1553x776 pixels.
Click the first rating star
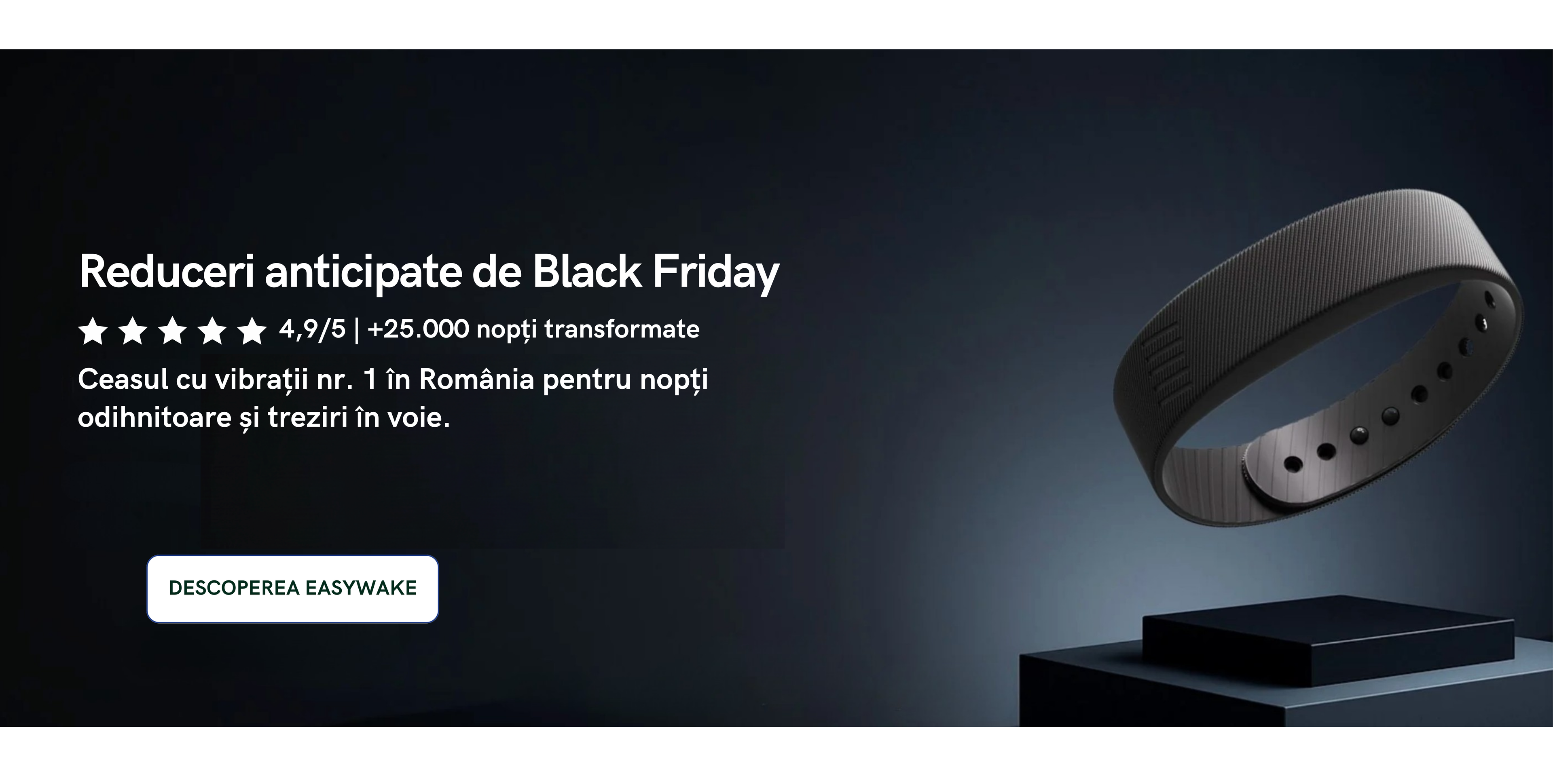point(93,331)
